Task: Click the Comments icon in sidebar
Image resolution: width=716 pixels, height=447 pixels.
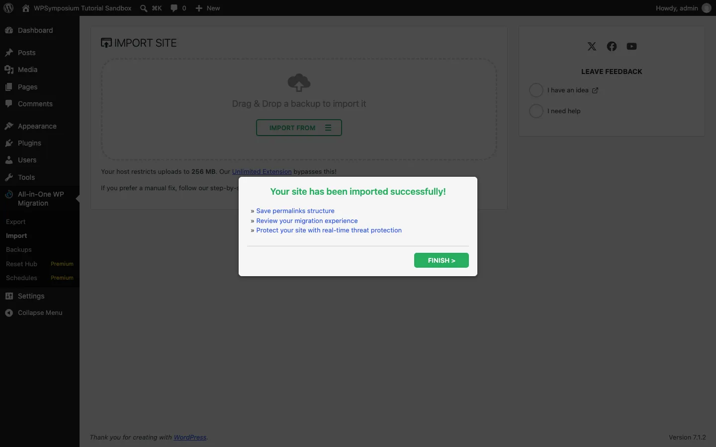Action: pyautogui.click(x=9, y=104)
